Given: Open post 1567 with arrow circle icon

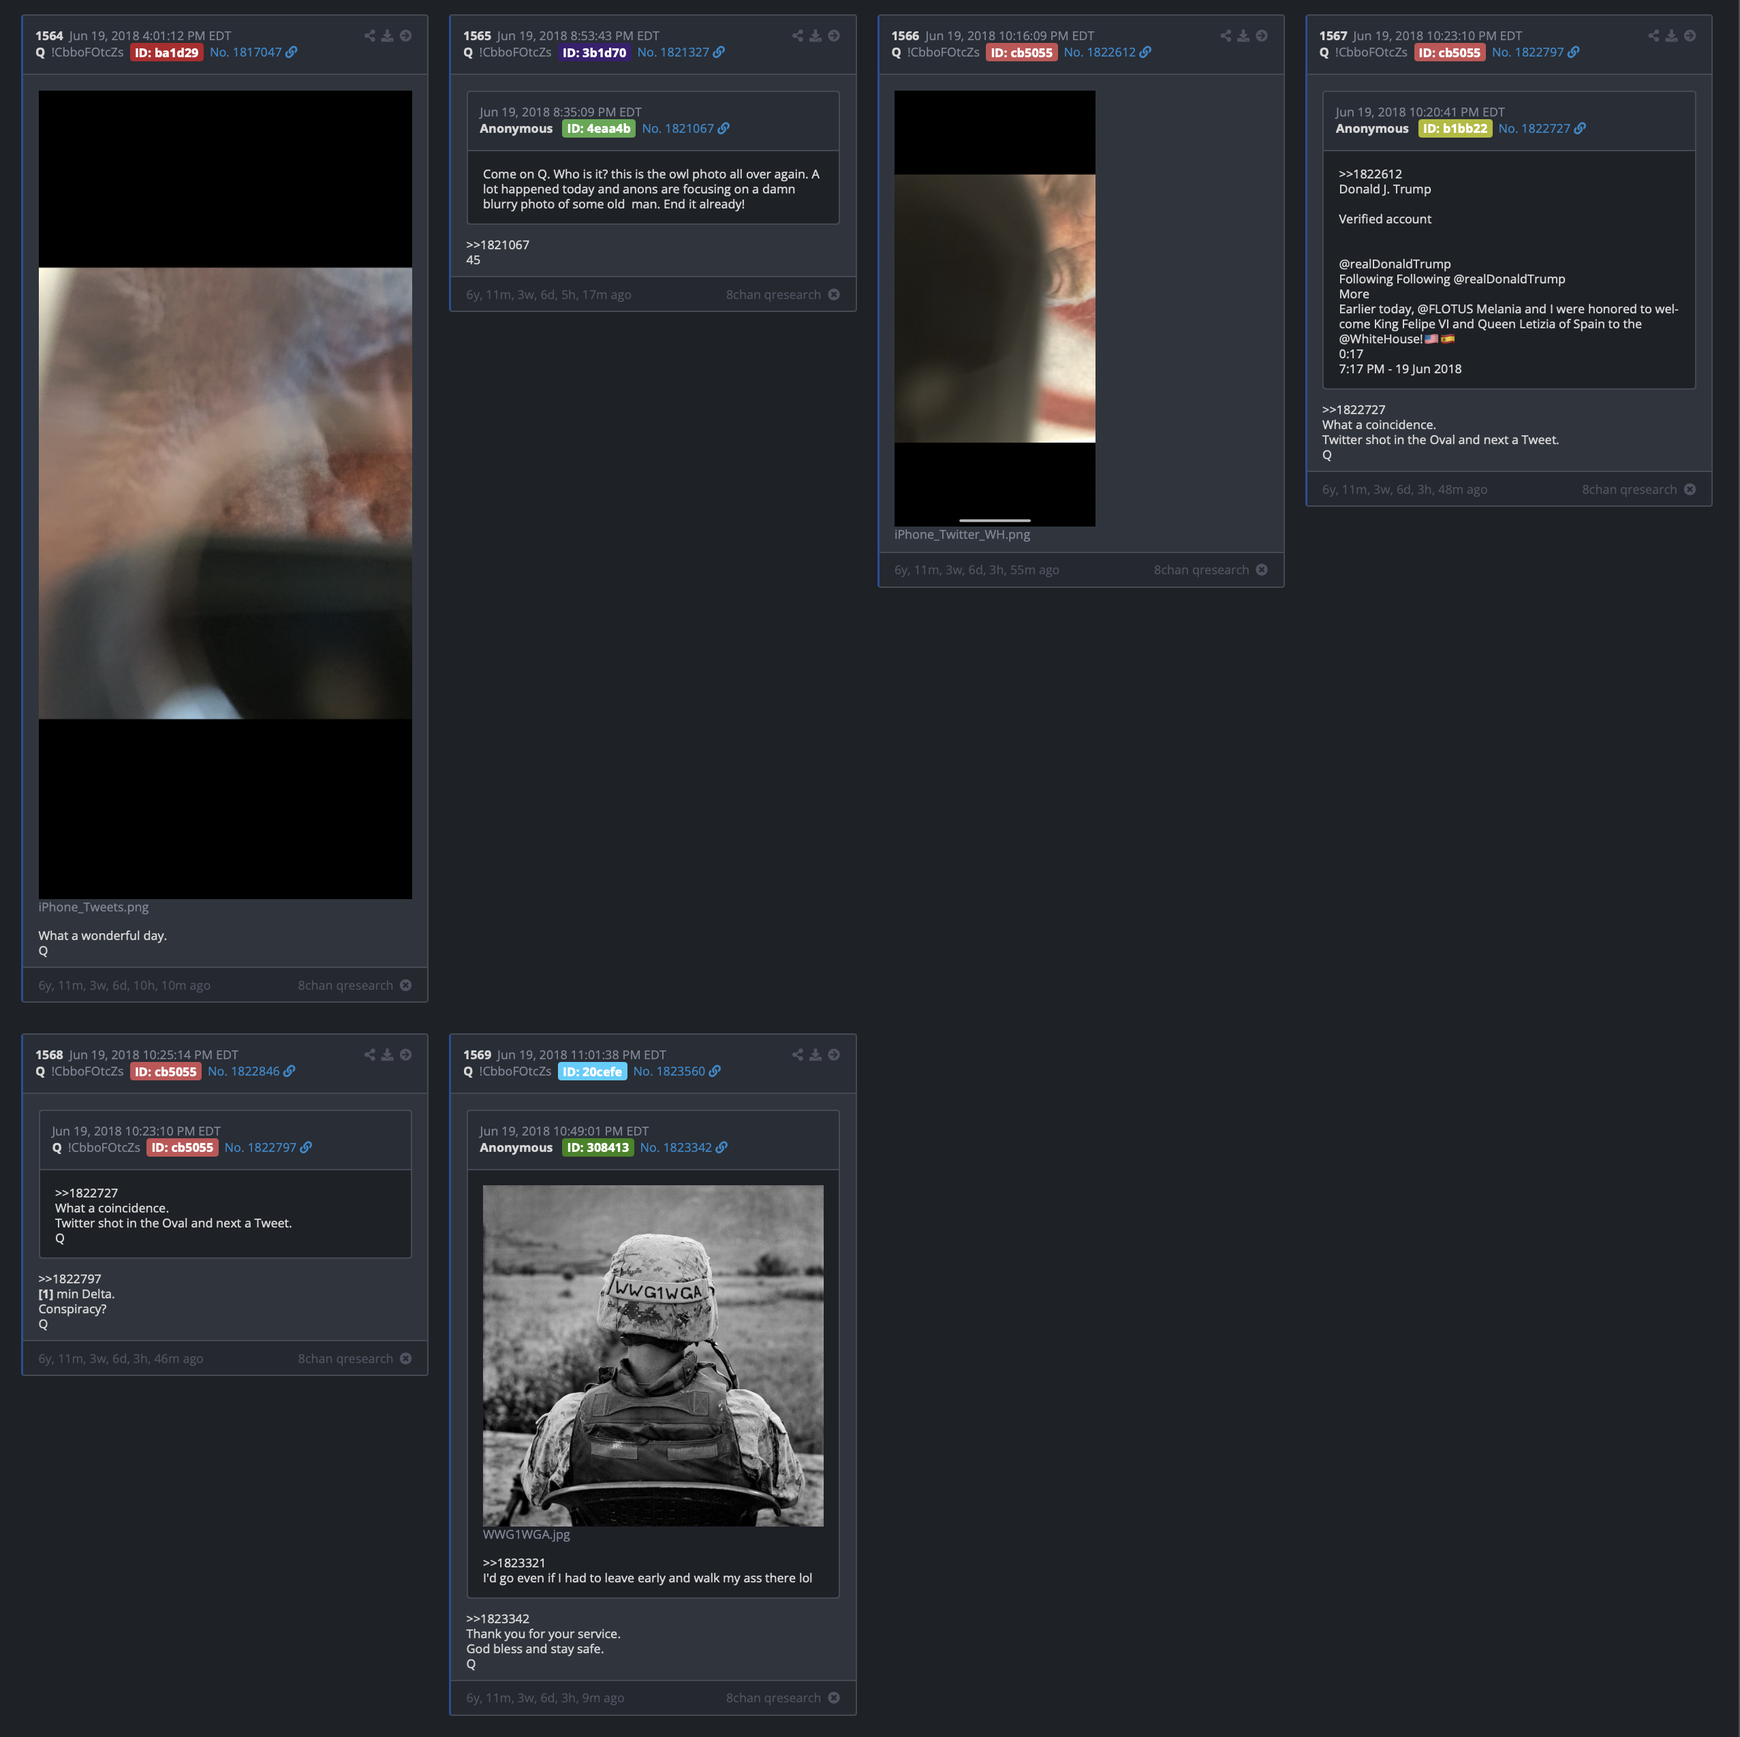Looking at the screenshot, I should click(x=1690, y=36).
